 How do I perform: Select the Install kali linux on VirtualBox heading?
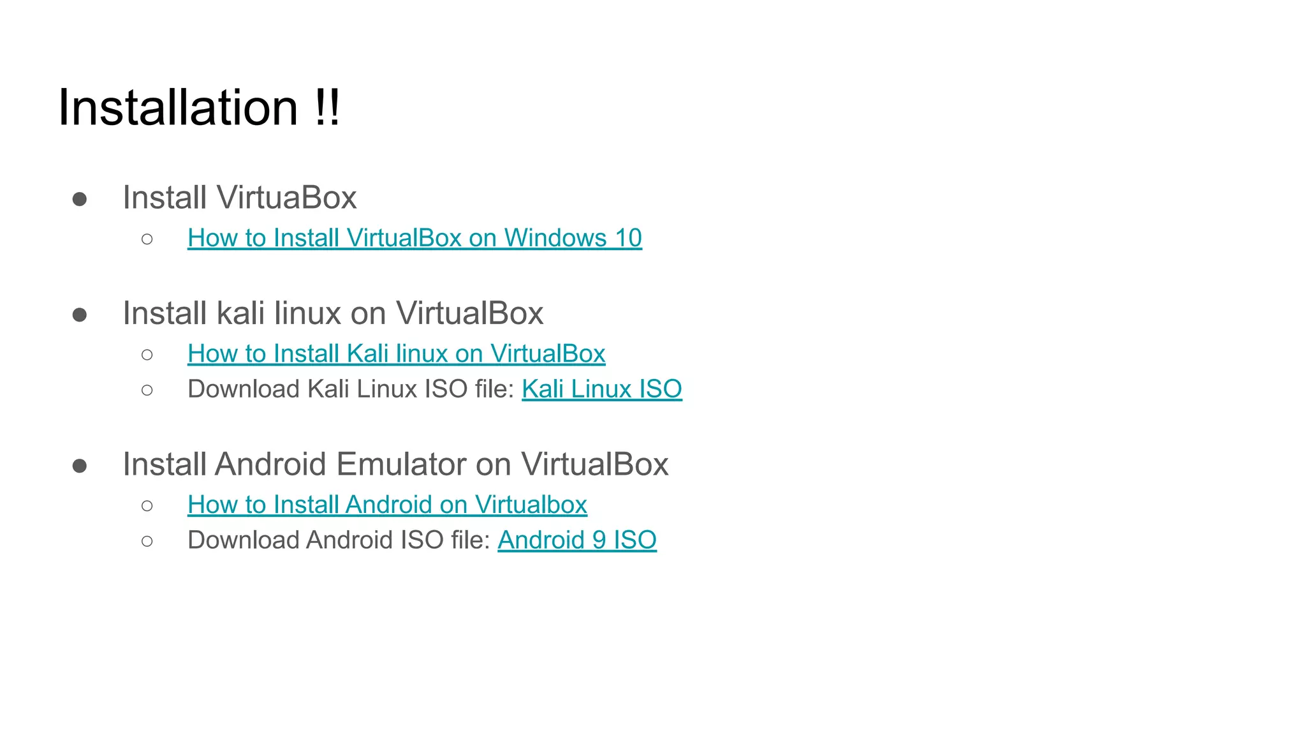(333, 313)
